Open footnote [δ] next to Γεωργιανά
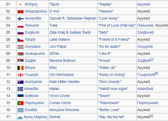Screen dimensions: 168x121 [157, 74]
